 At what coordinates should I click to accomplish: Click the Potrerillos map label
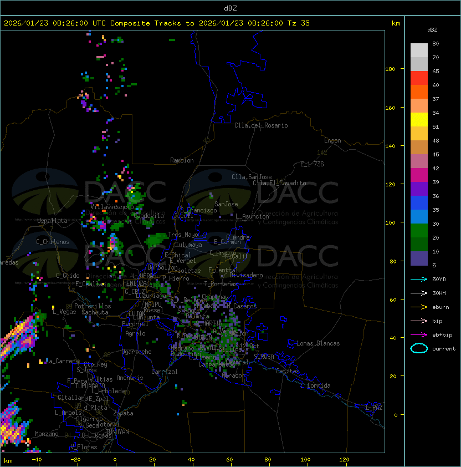pyautogui.click(x=93, y=306)
